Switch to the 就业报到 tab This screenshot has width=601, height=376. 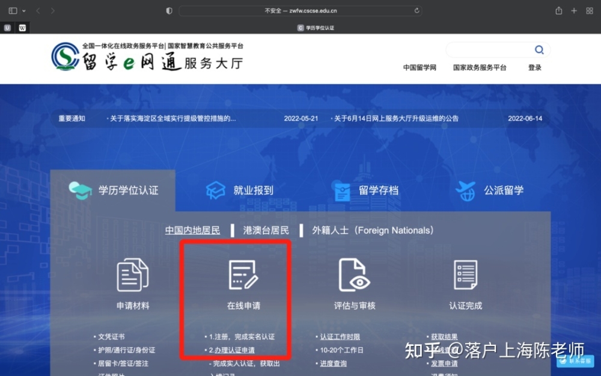240,190
